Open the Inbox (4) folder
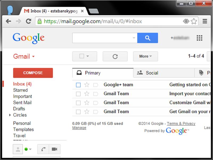 tap(22, 84)
